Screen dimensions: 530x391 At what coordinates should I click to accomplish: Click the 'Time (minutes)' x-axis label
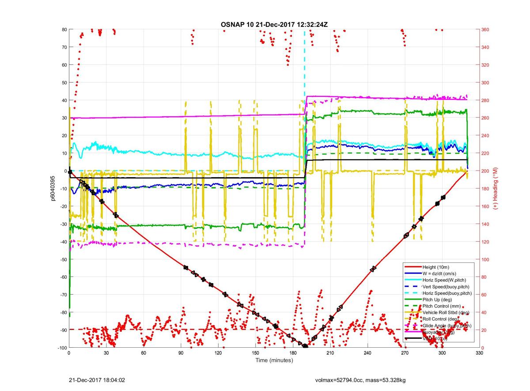(x=274, y=360)
